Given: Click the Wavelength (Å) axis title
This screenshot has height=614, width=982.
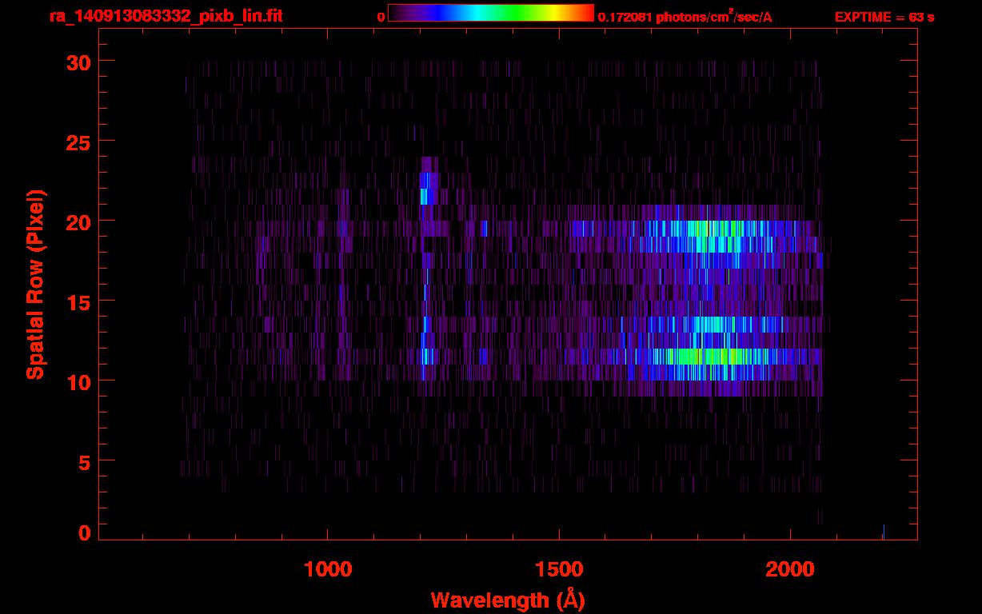Looking at the screenshot, I should [508, 600].
